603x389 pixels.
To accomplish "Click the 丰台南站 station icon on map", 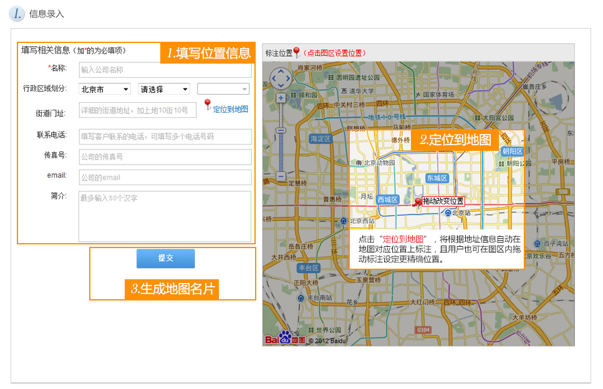I will pyautogui.click(x=301, y=298).
